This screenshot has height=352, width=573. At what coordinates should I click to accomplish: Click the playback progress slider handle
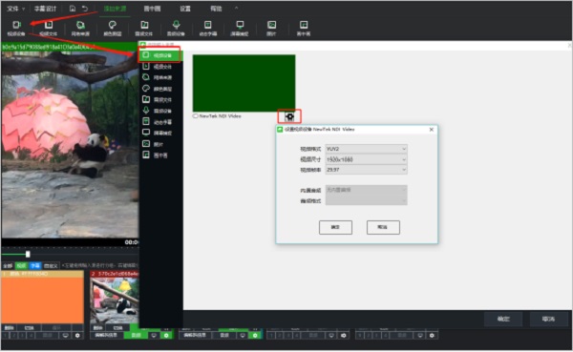coord(28,254)
